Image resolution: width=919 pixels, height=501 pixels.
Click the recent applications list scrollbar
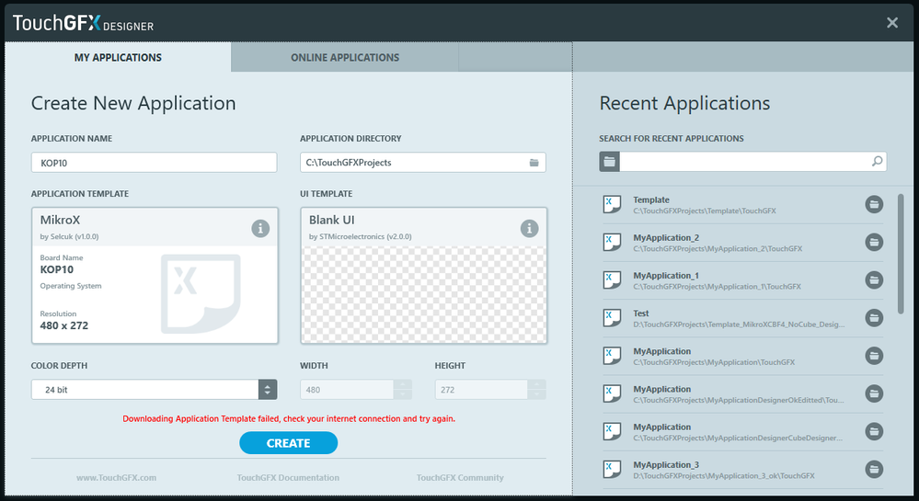(x=901, y=254)
